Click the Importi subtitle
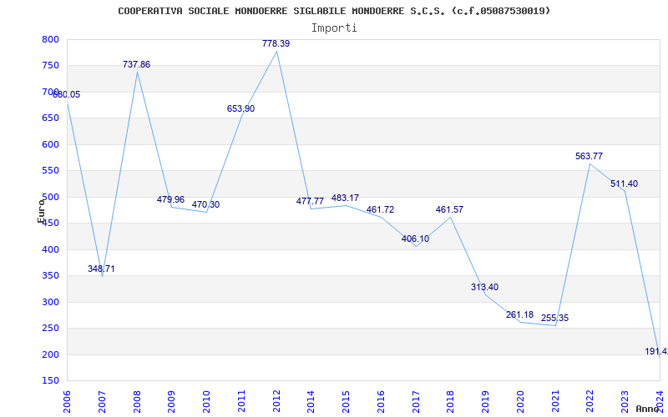The height and width of the screenshot is (417, 668). pos(334,28)
